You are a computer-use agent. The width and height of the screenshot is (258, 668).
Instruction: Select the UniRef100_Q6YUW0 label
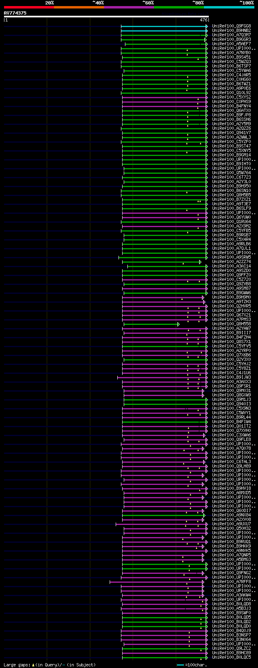tap(231, 217)
